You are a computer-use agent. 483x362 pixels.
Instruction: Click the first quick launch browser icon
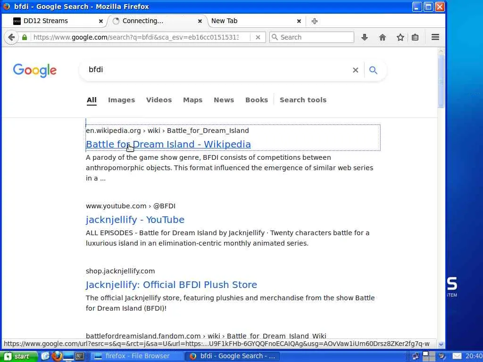[x=45, y=356]
